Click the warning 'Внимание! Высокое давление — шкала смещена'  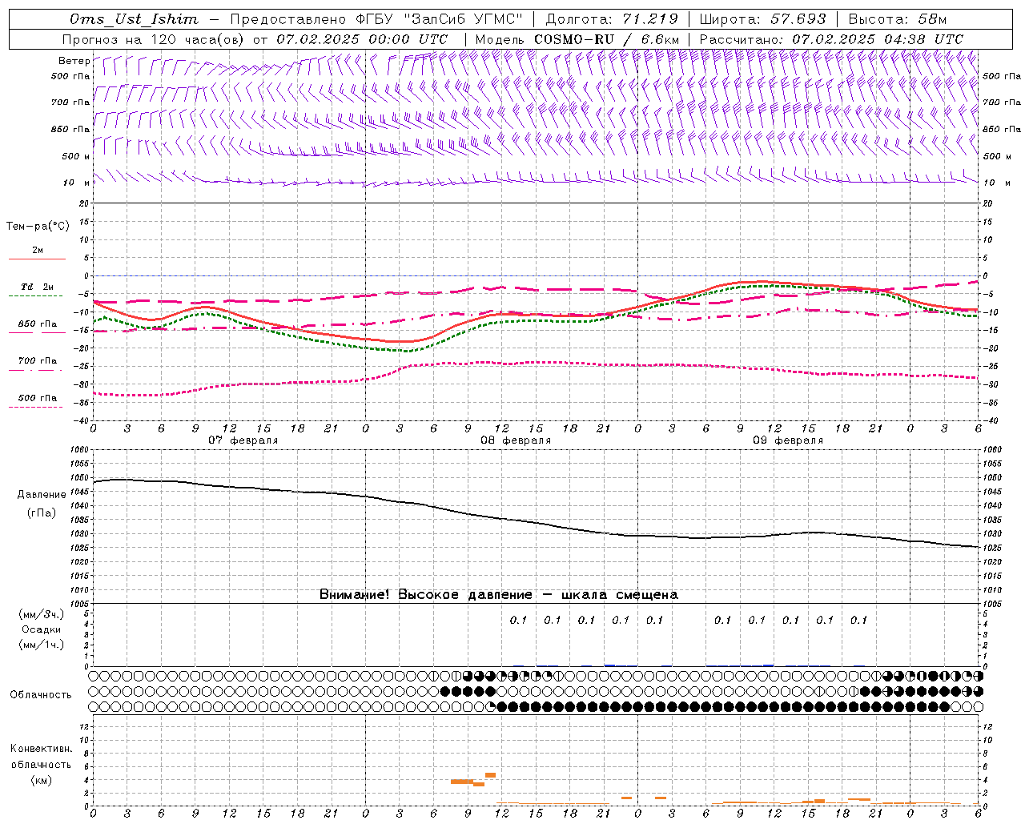point(499,595)
